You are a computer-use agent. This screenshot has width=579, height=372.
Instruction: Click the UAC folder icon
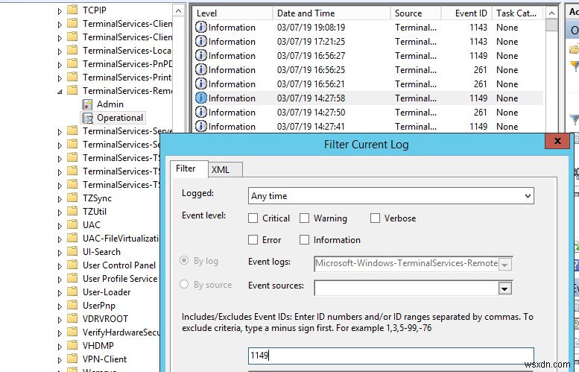pos(72,224)
